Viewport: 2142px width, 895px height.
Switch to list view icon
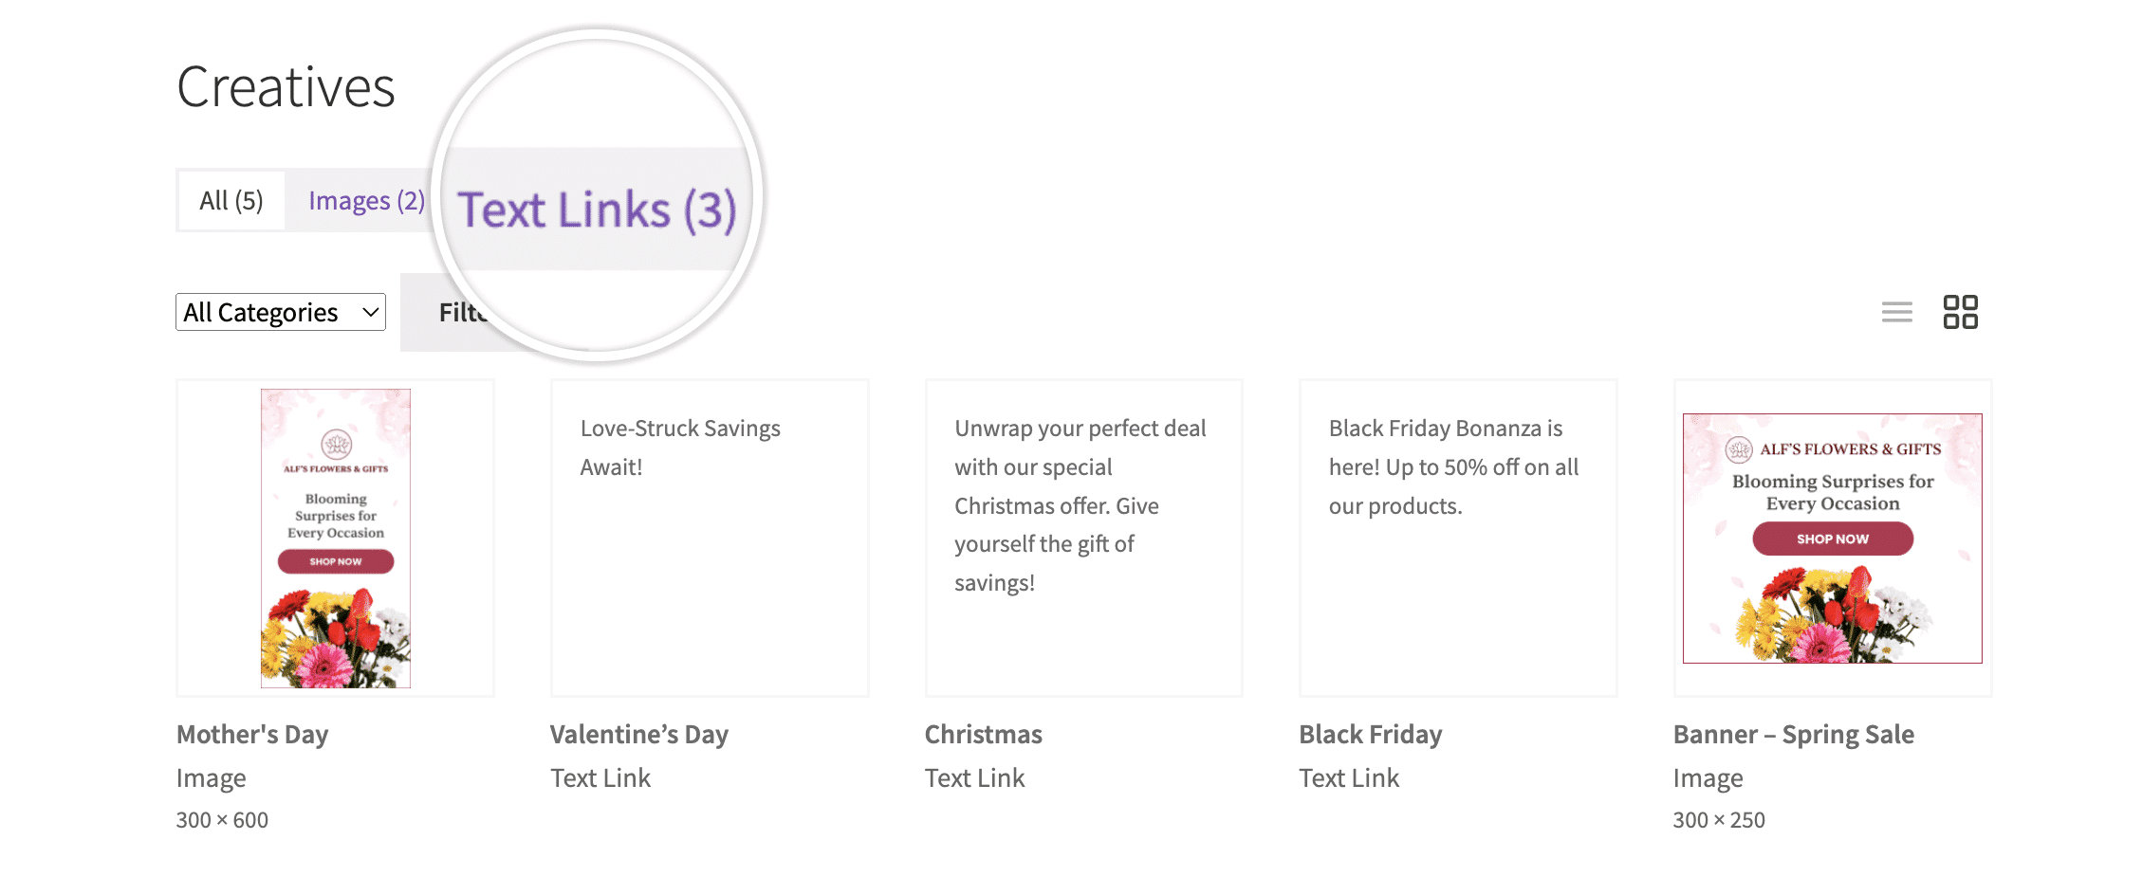pos(1896,312)
